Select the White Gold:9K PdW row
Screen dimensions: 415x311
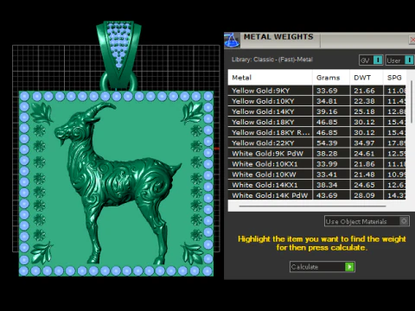(x=316, y=154)
